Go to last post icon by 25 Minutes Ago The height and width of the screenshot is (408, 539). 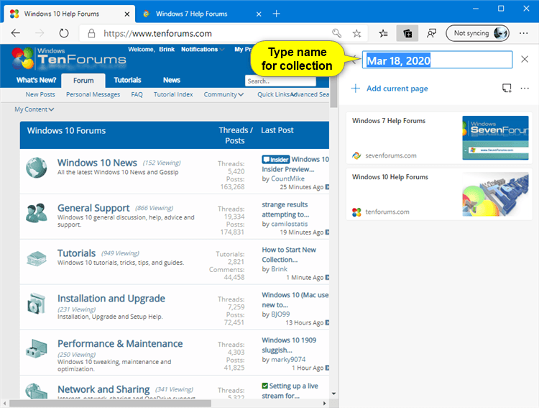327,187
